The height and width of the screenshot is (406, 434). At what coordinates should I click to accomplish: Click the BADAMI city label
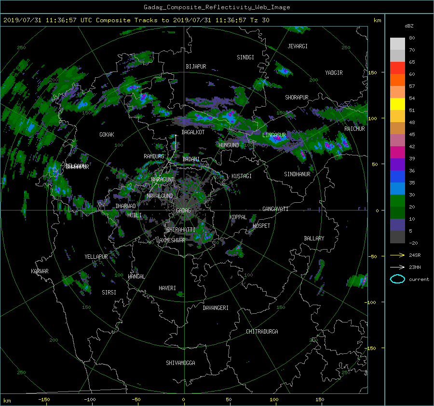pyautogui.click(x=191, y=159)
